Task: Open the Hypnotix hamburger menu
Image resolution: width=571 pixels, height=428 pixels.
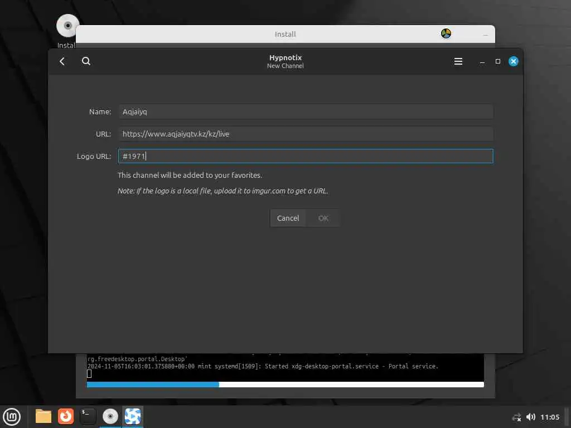Action: tap(458, 61)
